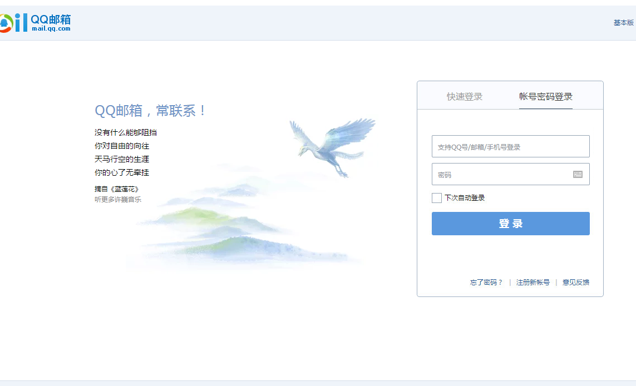Open the 听更多许巍音乐 link

pos(118,200)
